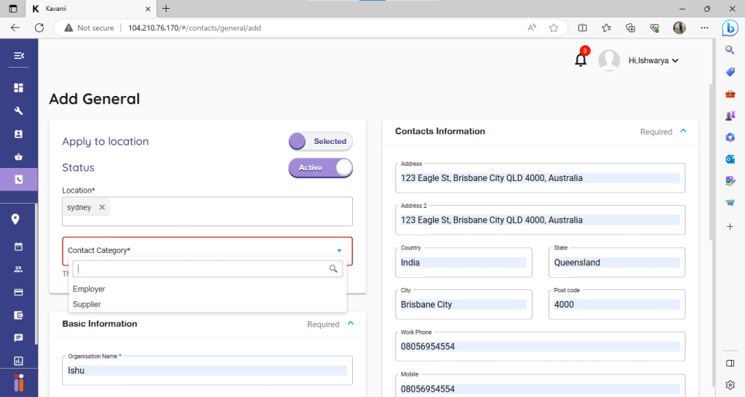Click the Organisation Name field
745x397 pixels.
207,370
